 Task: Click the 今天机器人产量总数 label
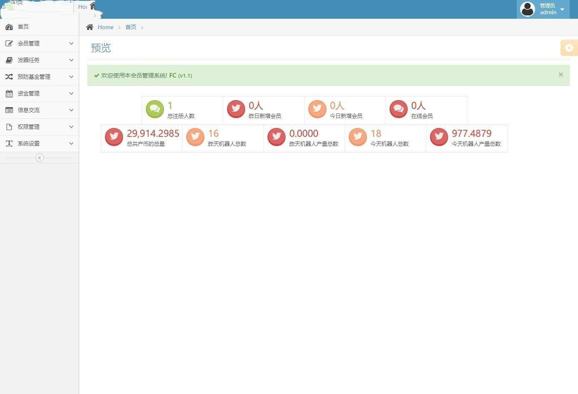(476, 144)
